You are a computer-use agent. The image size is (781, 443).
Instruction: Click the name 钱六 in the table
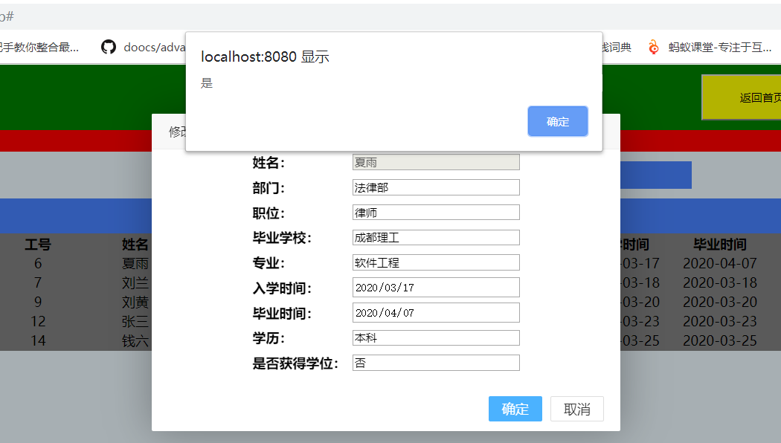point(135,341)
